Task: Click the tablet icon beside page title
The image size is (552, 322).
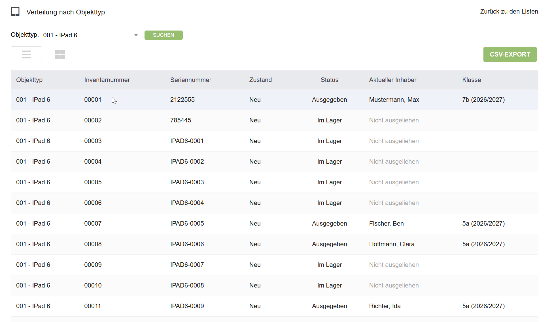Action: tap(15, 12)
